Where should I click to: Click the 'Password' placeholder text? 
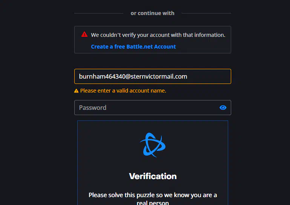[93, 108]
